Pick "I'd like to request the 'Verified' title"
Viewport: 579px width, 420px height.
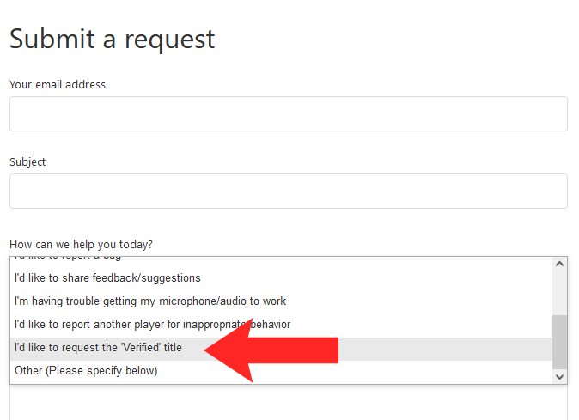[282, 348]
